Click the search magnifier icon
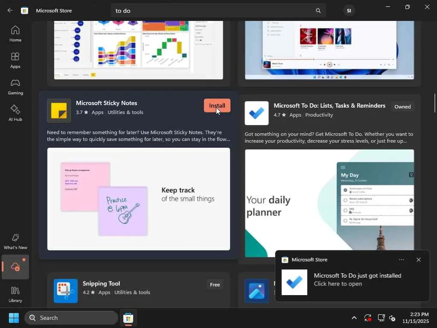 coord(318,11)
